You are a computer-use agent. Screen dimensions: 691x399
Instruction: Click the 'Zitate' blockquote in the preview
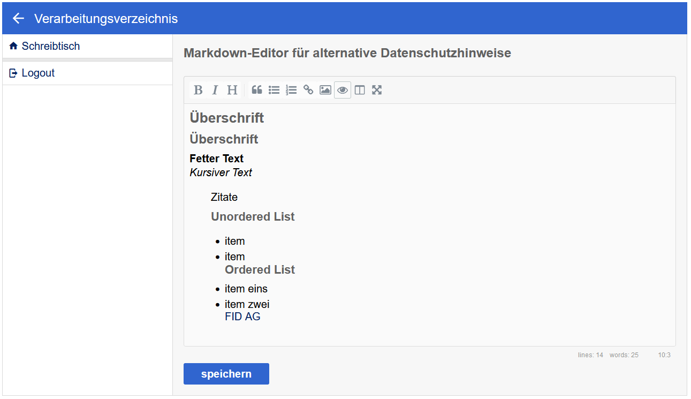(x=224, y=197)
